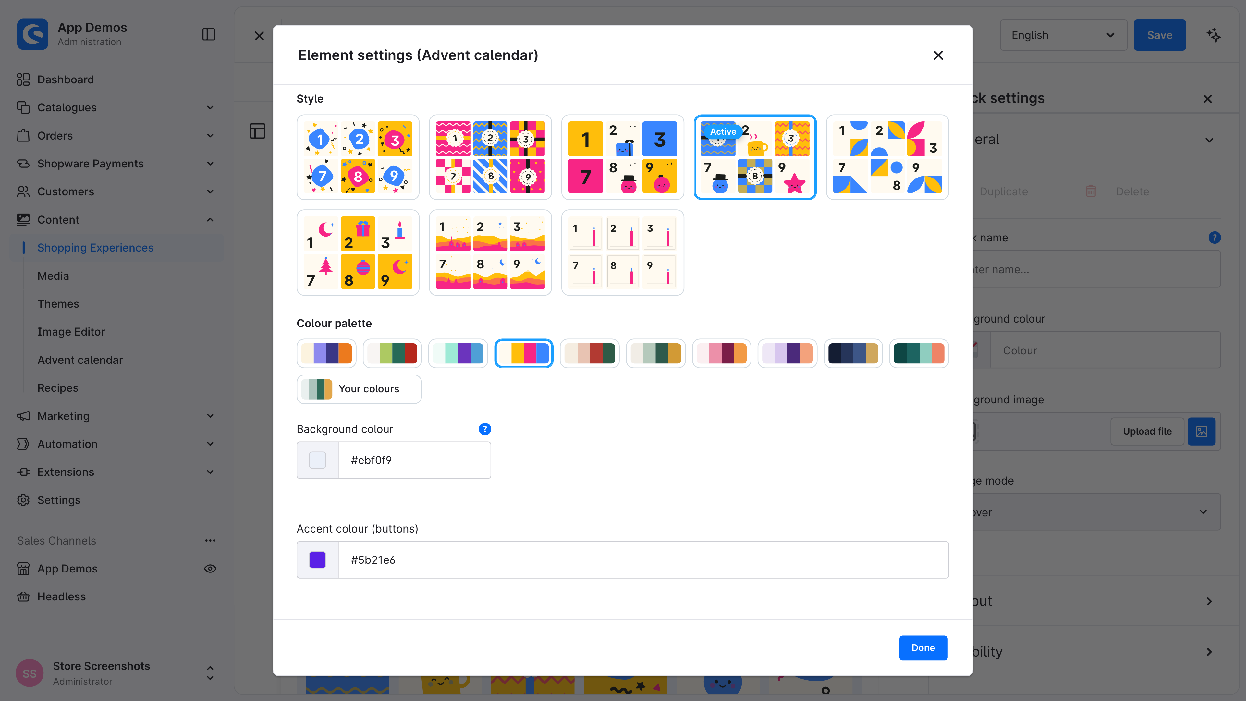The height and width of the screenshot is (701, 1246).
Task: Click the purple accent colour swatch
Action: tap(317, 560)
